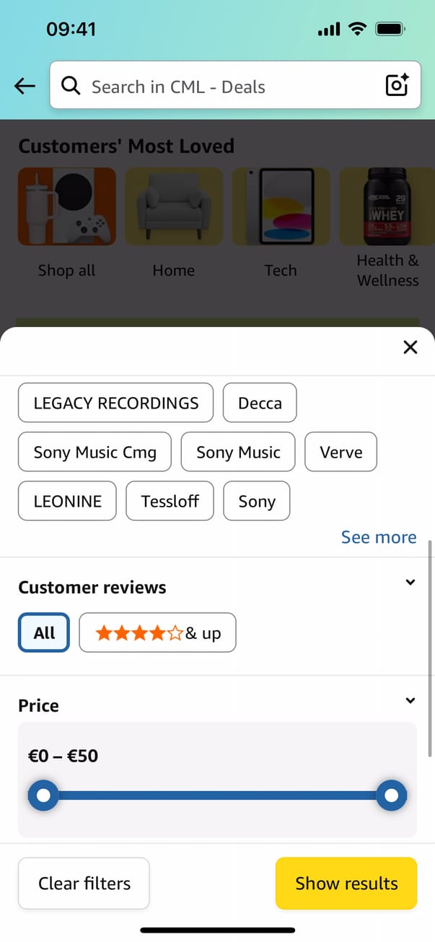Click the maximum price slider handle
This screenshot has height=942, width=435.
(x=392, y=795)
